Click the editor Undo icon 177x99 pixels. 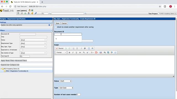(x=66, y=48)
